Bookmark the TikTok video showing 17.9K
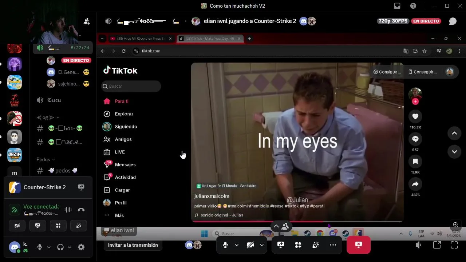The width and height of the screenshot is (466, 262). click(415, 162)
